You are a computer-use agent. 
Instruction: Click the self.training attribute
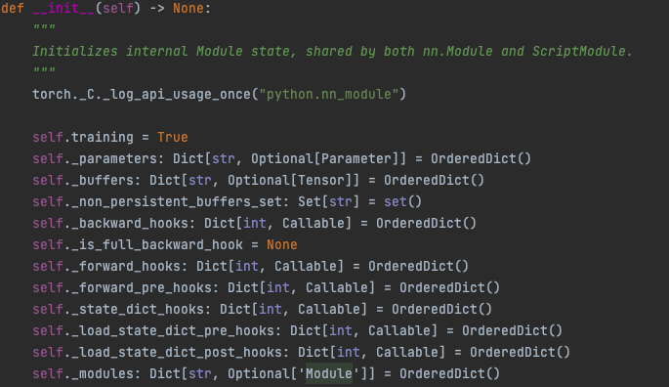tap(83, 137)
